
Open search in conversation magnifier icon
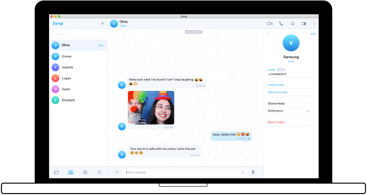coord(292,24)
